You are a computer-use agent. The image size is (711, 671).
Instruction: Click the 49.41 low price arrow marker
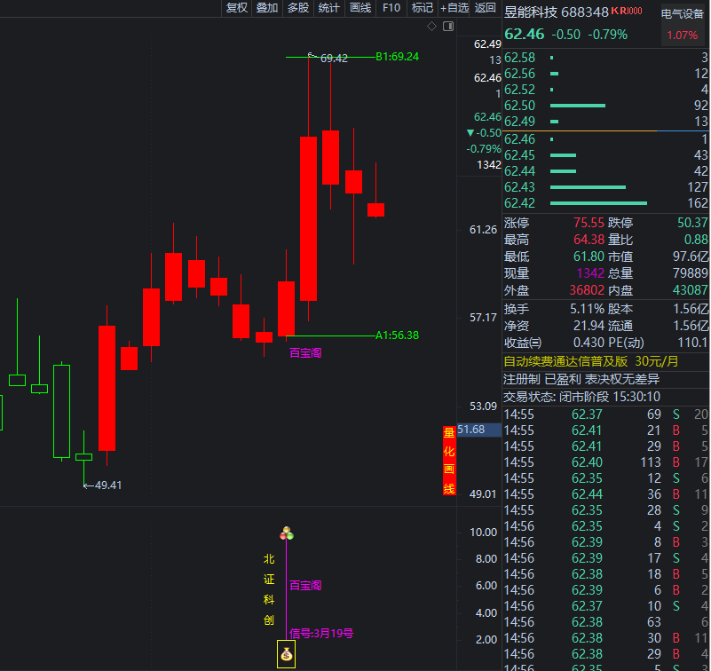[102, 485]
